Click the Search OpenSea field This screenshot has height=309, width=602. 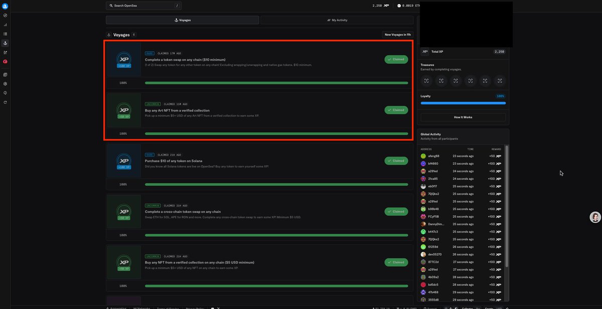pos(144,6)
